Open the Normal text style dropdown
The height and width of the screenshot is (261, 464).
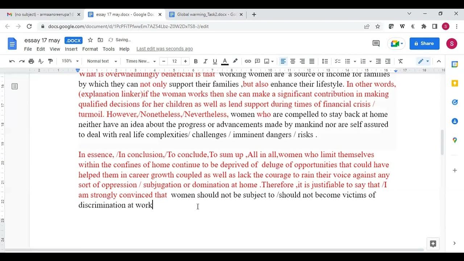102,61
